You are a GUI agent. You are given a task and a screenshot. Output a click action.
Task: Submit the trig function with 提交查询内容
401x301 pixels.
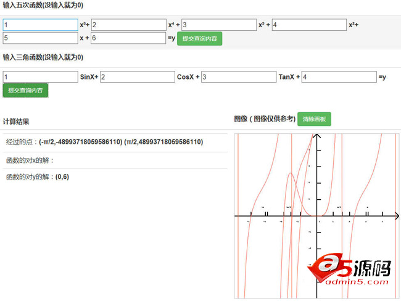[x=25, y=90]
